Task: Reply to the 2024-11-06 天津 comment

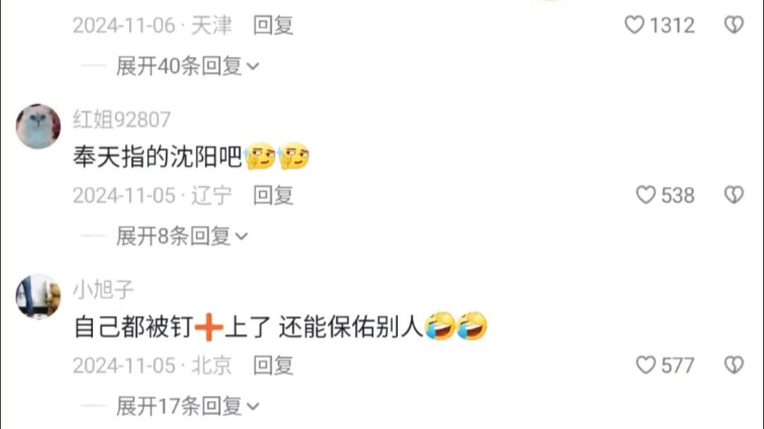Action: [x=273, y=25]
